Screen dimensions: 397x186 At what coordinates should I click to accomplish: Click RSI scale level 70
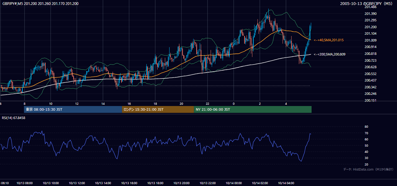click(x=366, y=133)
